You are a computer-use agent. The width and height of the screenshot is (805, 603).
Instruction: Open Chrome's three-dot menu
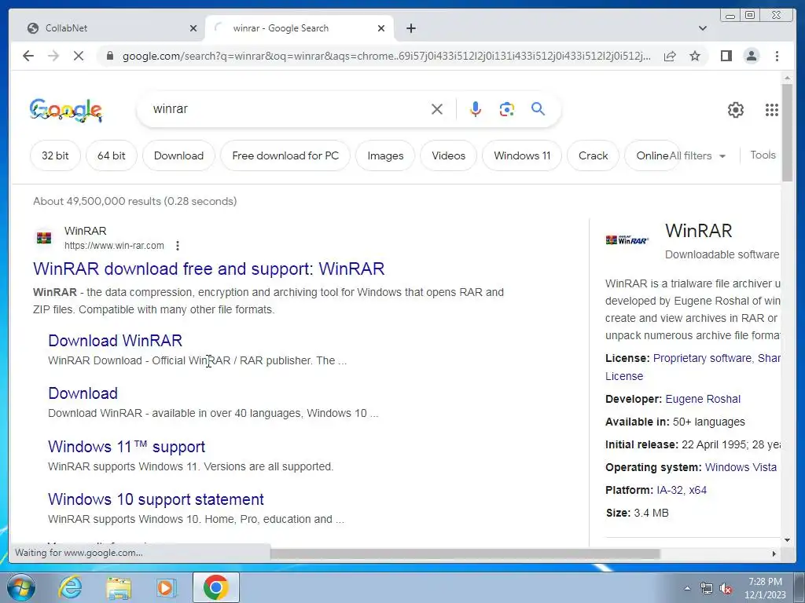pos(777,56)
